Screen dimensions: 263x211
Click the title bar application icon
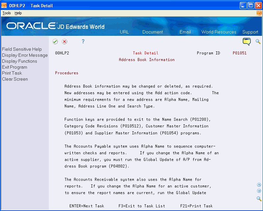(x=4, y=6)
